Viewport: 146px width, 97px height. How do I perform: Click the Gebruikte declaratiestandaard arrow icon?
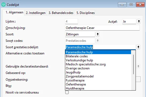pos(138,66)
